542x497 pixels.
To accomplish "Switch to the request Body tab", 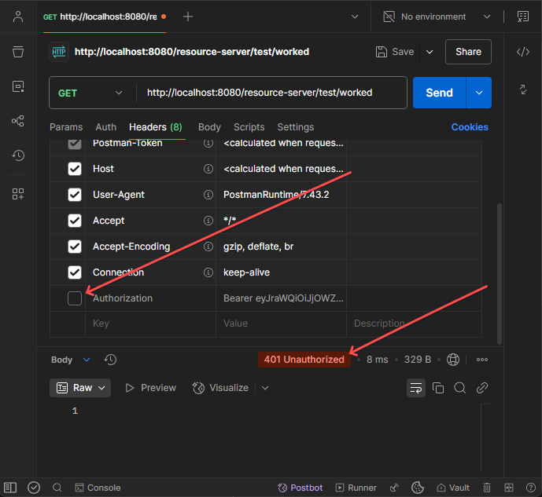I will click(209, 127).
